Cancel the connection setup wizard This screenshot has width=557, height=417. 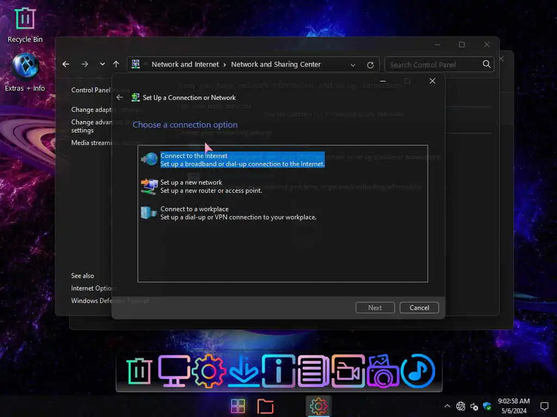pos(419,308)
